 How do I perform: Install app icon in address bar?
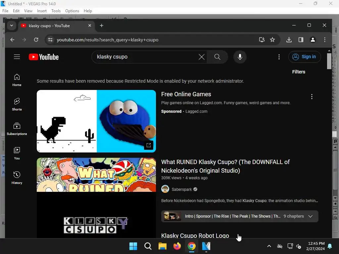(262, 40)
